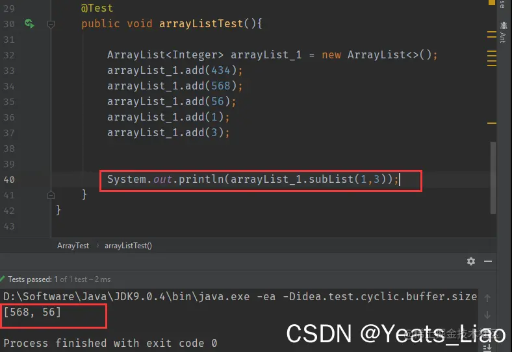The image size is (512, 352).
Task: Click the java.exe command line in console
Action: coord(240,297)
